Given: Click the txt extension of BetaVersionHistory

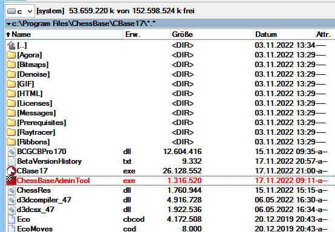Looking at the screenshot, I should [127, 161].
